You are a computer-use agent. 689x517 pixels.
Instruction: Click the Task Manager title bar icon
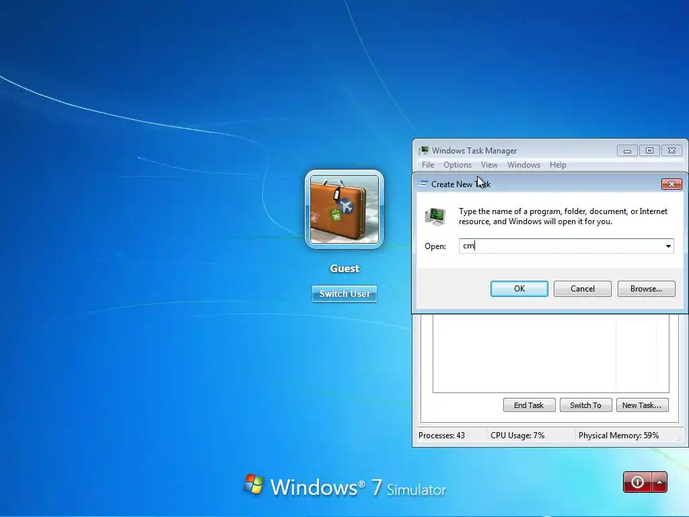(424, 150)
